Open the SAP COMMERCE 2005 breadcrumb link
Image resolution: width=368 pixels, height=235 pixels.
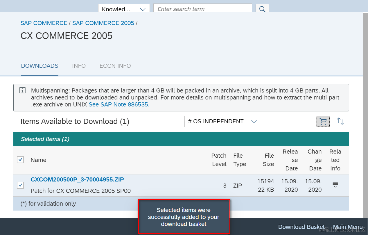tap(103, 23)
